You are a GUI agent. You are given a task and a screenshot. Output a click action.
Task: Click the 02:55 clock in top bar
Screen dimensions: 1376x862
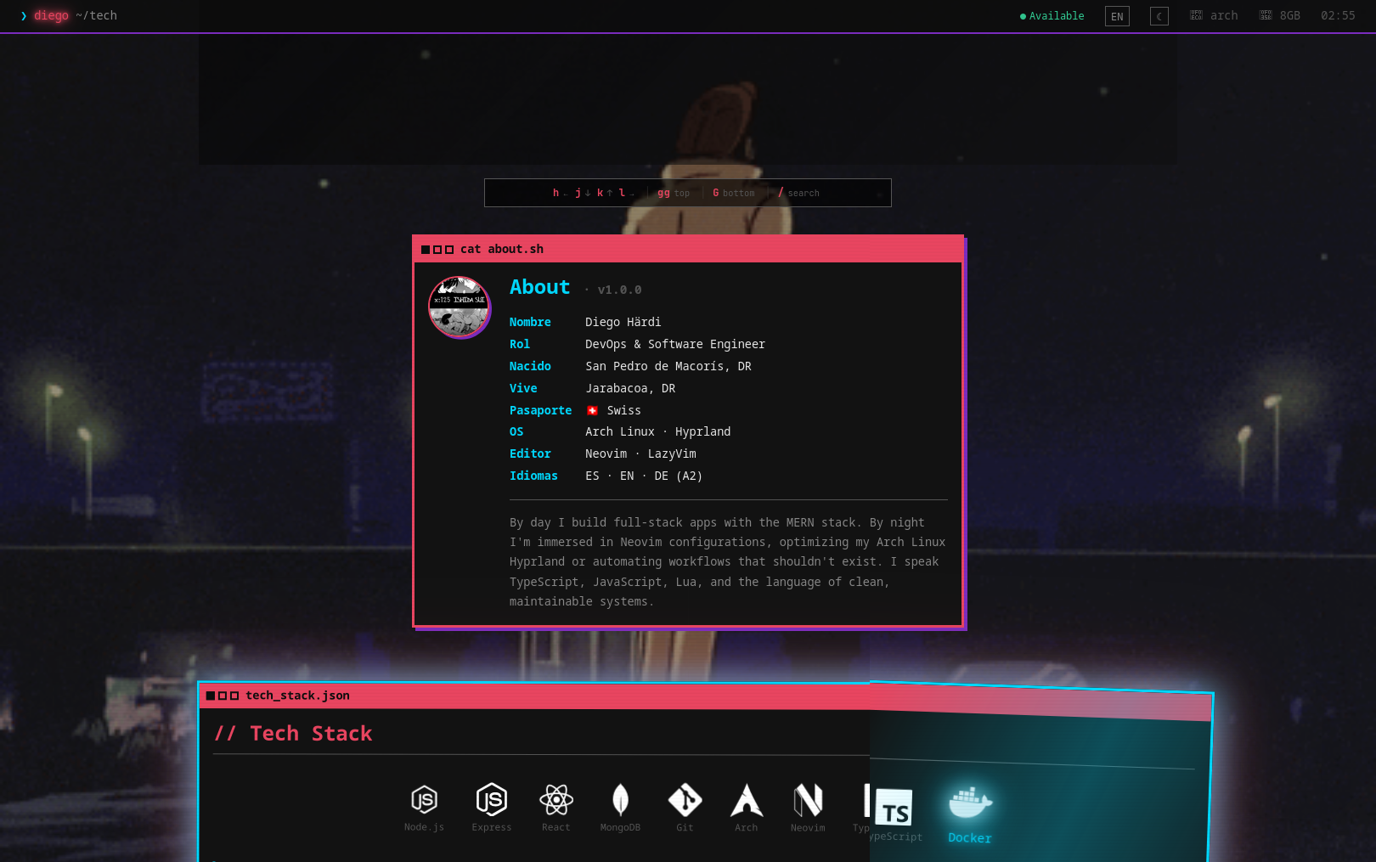coord(1338,15)
